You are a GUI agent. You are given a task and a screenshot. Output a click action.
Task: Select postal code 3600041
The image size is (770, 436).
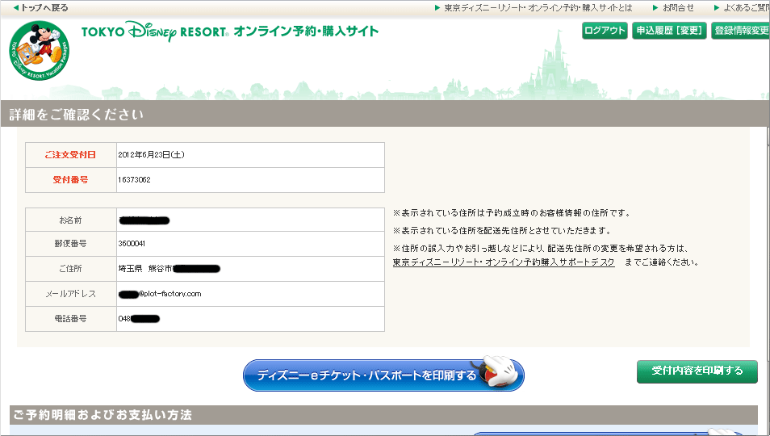[132, 244]
